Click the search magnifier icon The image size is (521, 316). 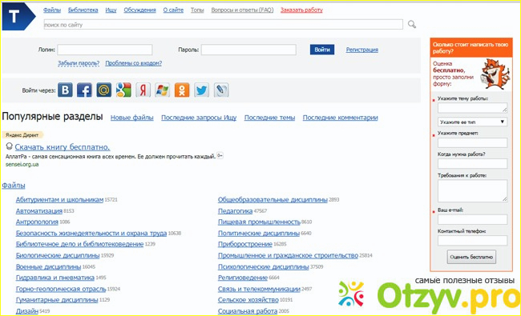[412, 24]
